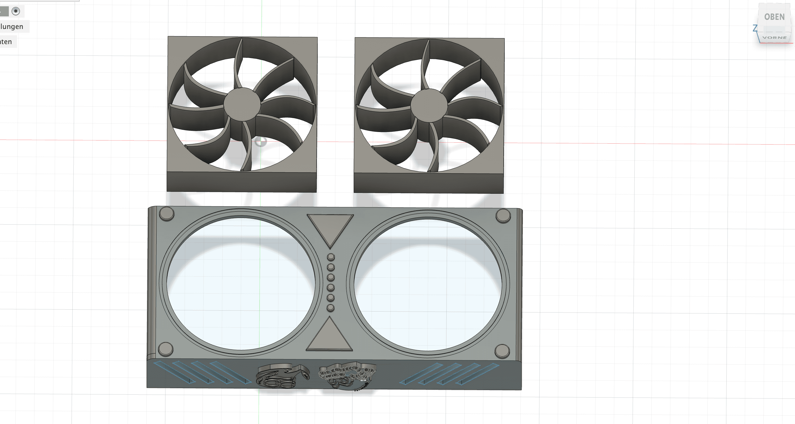Screen dimensions: 795x424
Task: Select the front face of the left fan frame
Action: point(242,182)
